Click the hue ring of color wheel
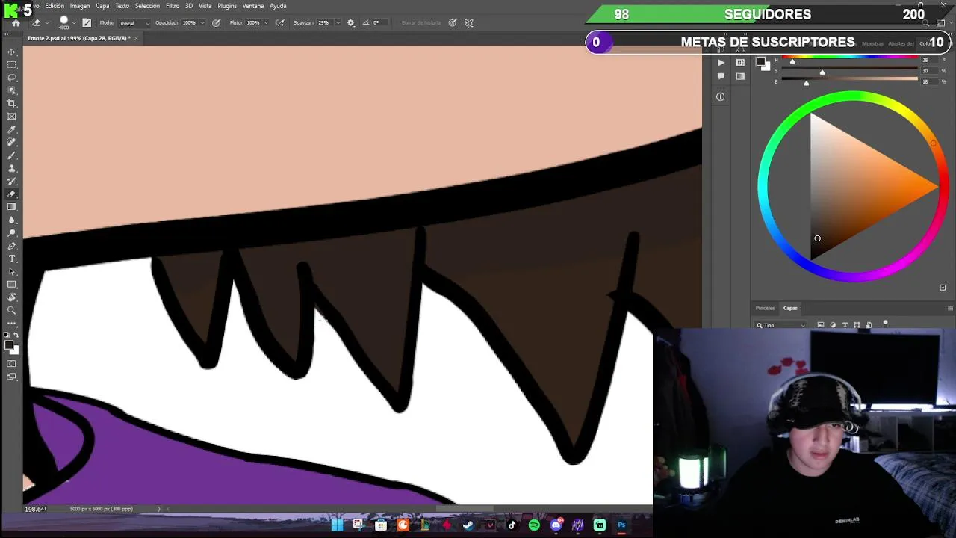The height and width of the screenshot is (538, 956). tap(852, 97)
